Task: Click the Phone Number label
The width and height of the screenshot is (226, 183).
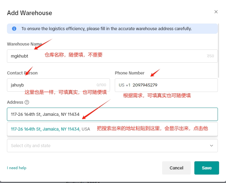Action: (130, 73)
